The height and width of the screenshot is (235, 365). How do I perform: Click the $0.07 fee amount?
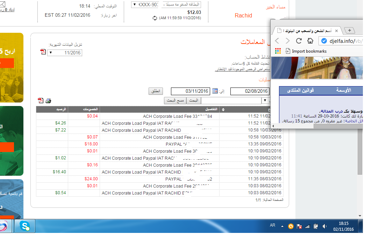tap(92, 137)
